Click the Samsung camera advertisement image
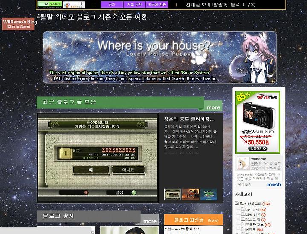 click(x=258, y=122)
